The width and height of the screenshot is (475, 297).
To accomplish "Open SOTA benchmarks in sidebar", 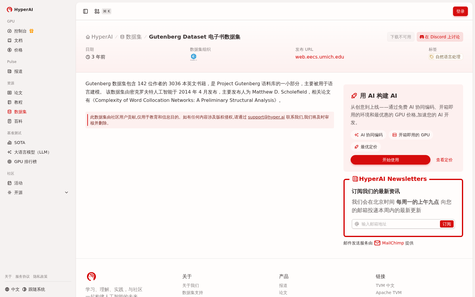I will pos(38,143).
